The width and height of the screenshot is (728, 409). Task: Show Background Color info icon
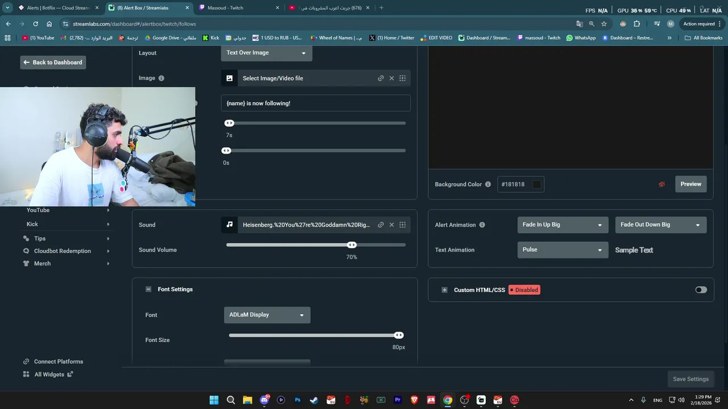point(488,185)
